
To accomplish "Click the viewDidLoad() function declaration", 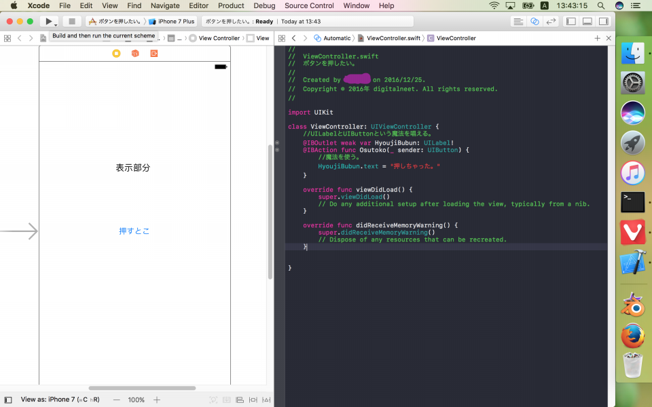I will [358, 190].
